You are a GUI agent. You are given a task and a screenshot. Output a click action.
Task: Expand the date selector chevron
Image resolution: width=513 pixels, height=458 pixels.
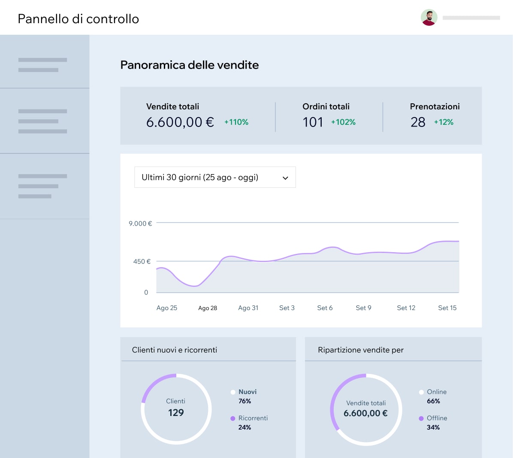click(x=285, y=177)
